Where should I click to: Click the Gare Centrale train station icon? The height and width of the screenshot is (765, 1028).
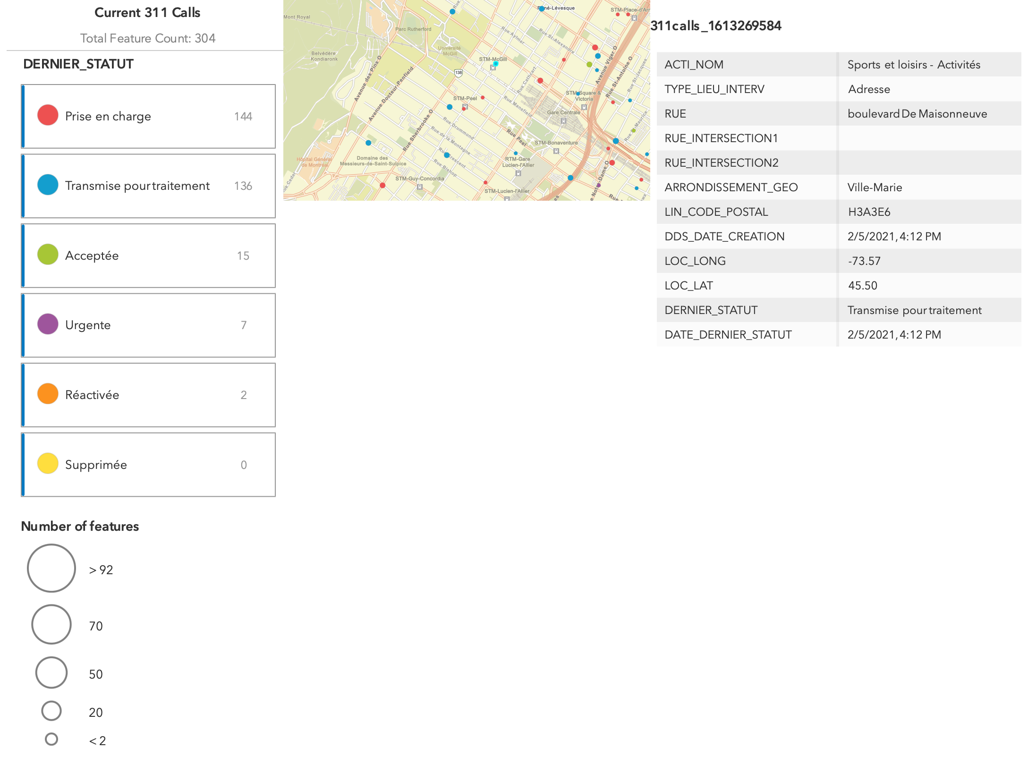[563, 121]
